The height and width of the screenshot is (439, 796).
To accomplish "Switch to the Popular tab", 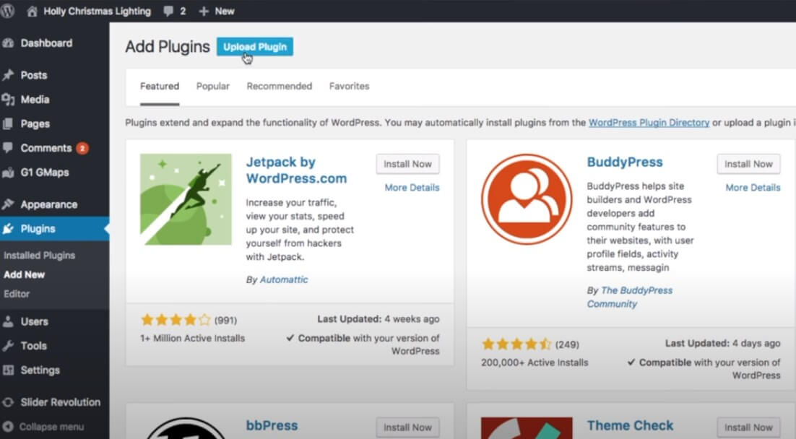I will pos(212,86).
